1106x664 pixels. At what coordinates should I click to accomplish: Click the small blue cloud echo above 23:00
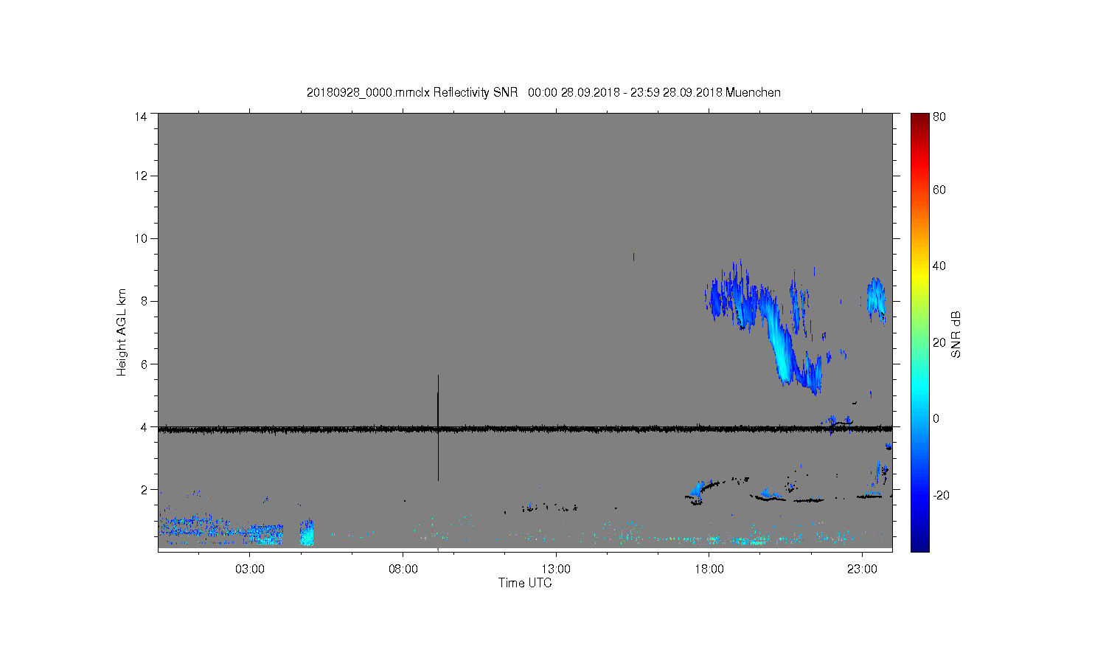[x=876, y=300]
